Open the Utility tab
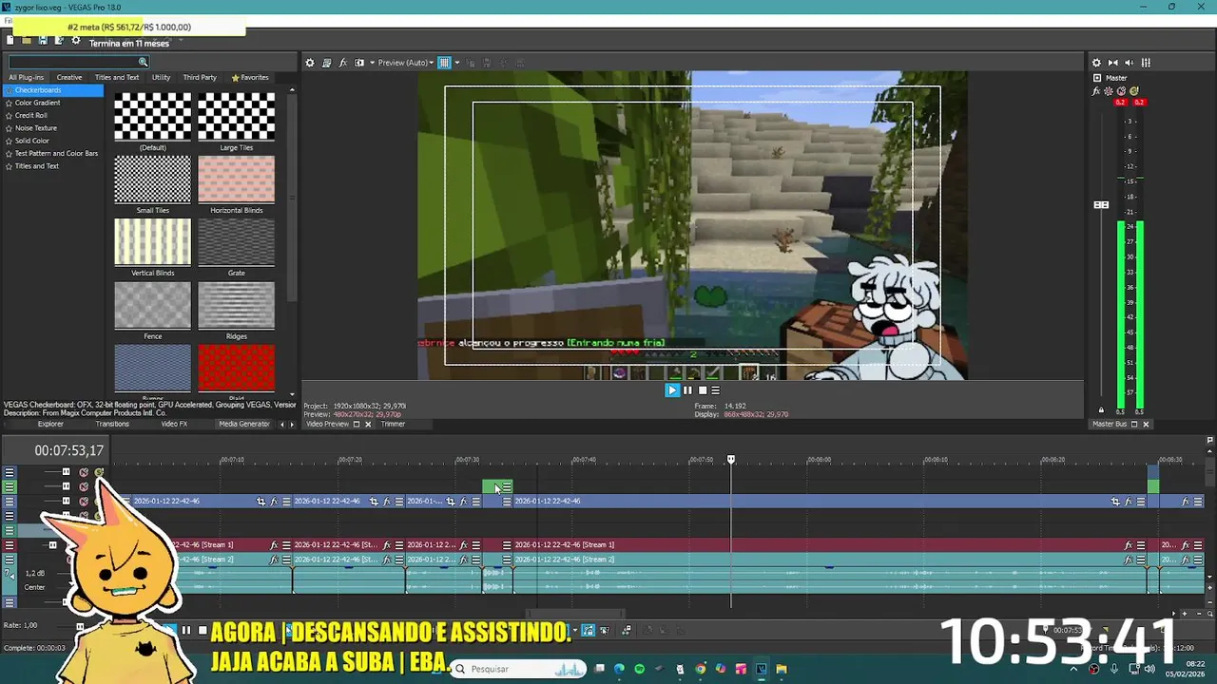Screen dimensions: 1217x684 (161, 77)
